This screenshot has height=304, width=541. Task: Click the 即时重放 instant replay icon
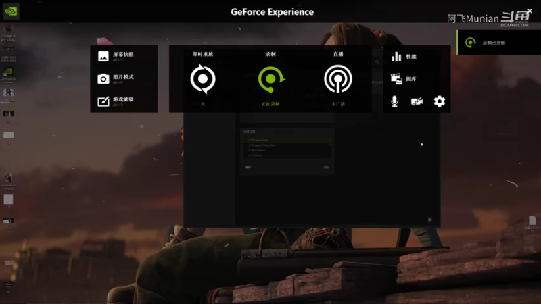tap(203, 79)
